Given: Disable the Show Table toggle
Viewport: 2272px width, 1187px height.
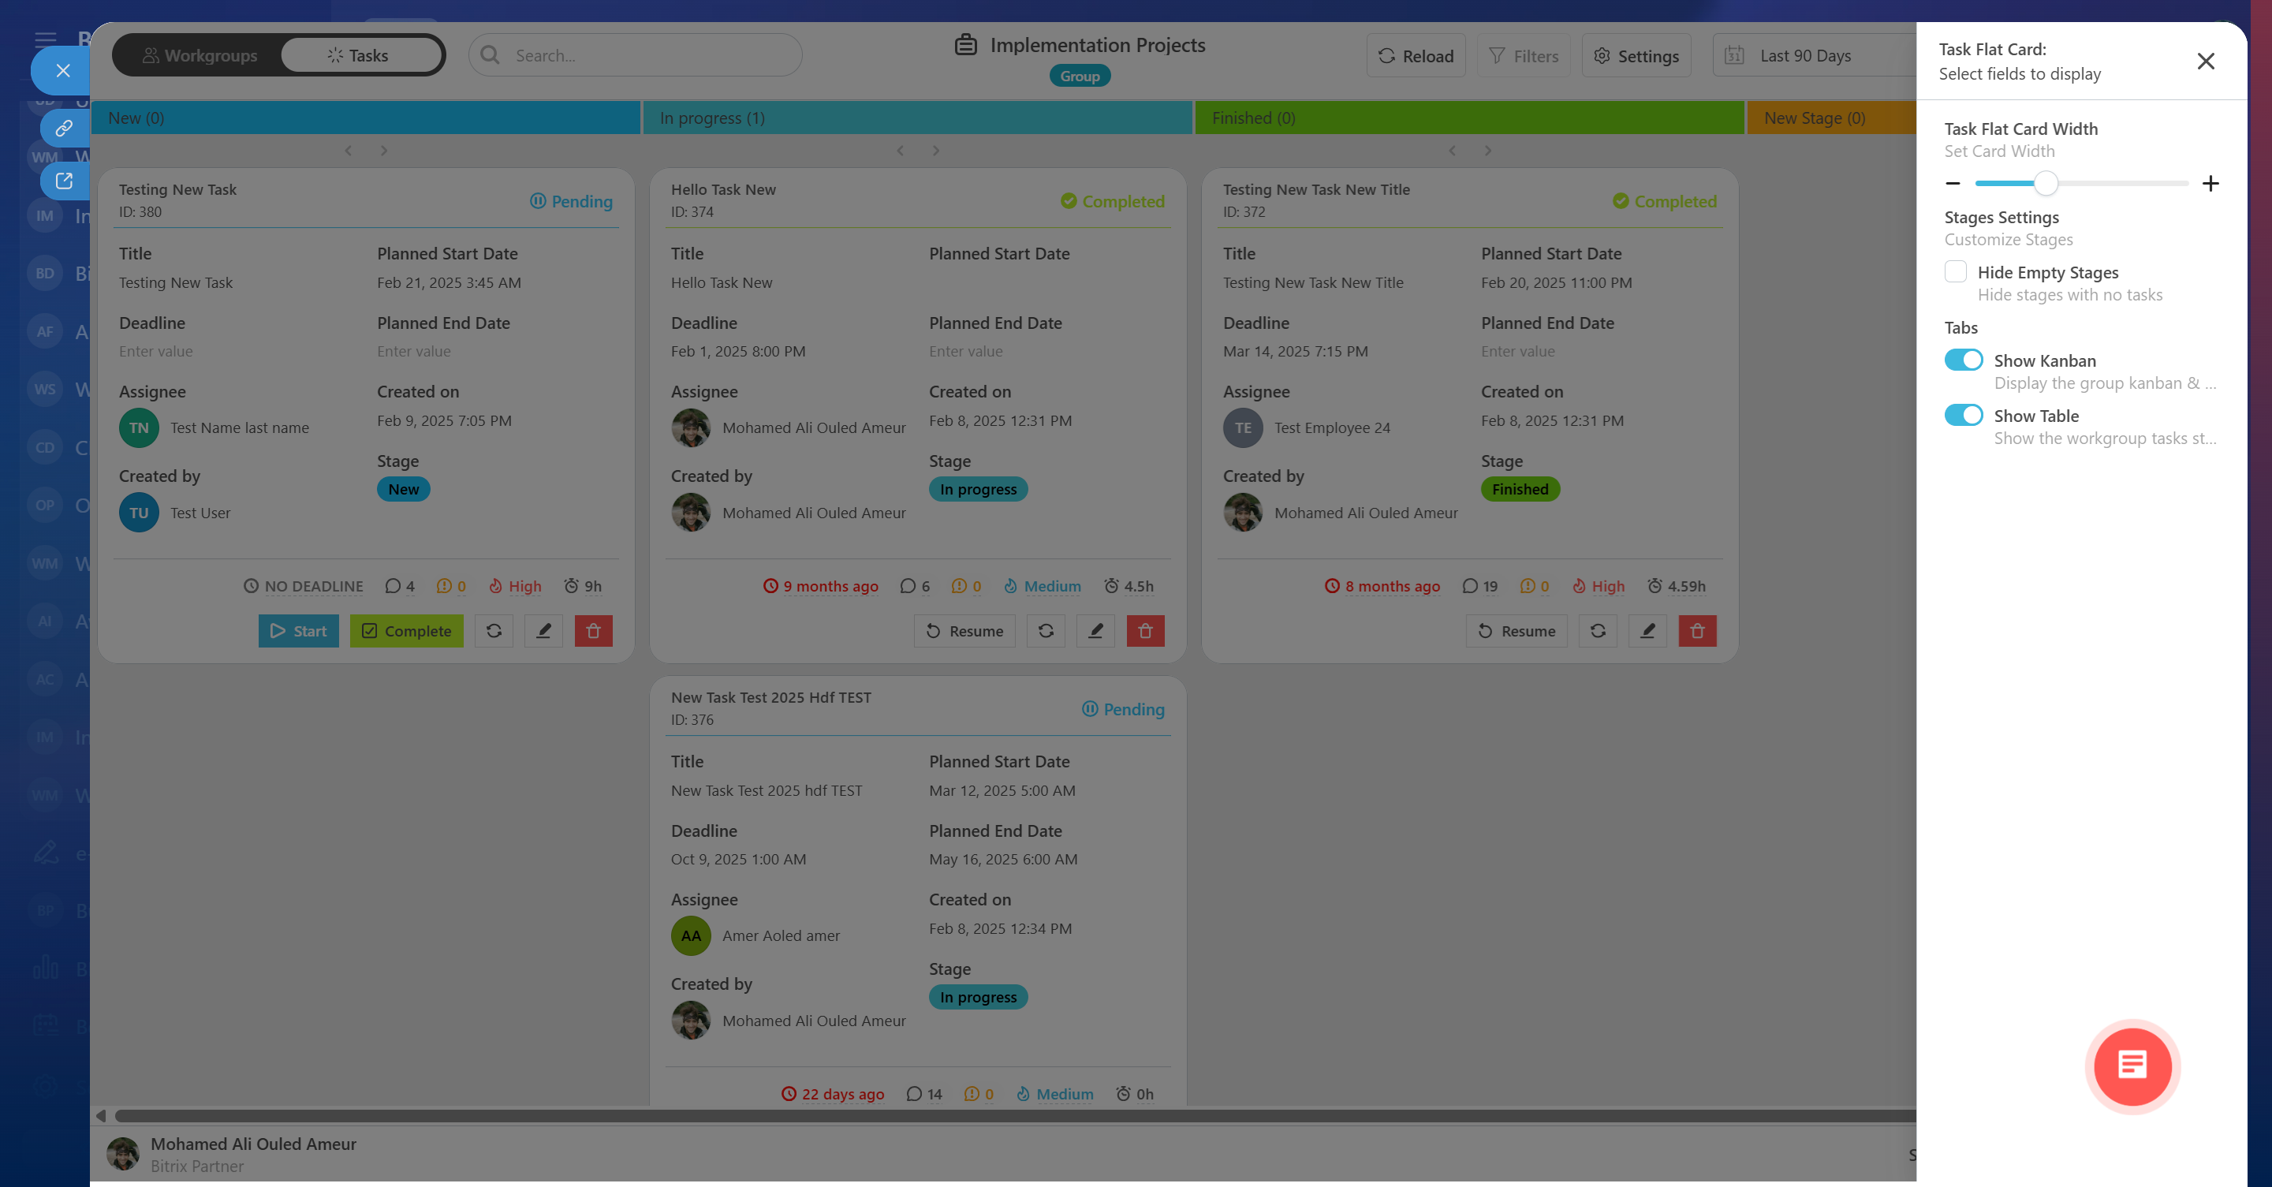Looking at the screenshot, I should 1964,416.
